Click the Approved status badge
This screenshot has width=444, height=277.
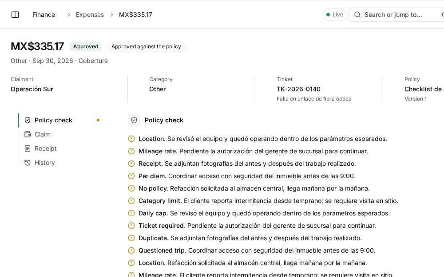86,47
